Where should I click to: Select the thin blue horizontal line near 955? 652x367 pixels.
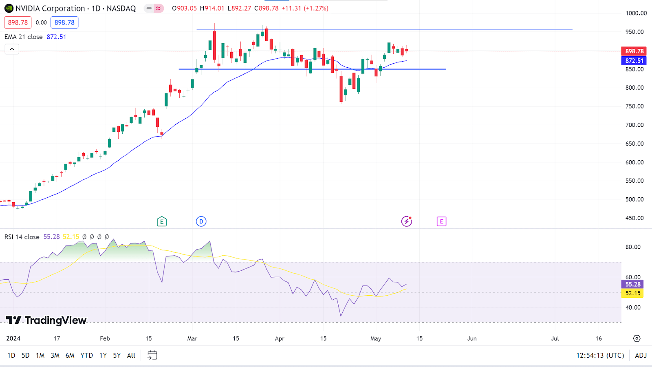pyautogui.click(x=384, y=29)
